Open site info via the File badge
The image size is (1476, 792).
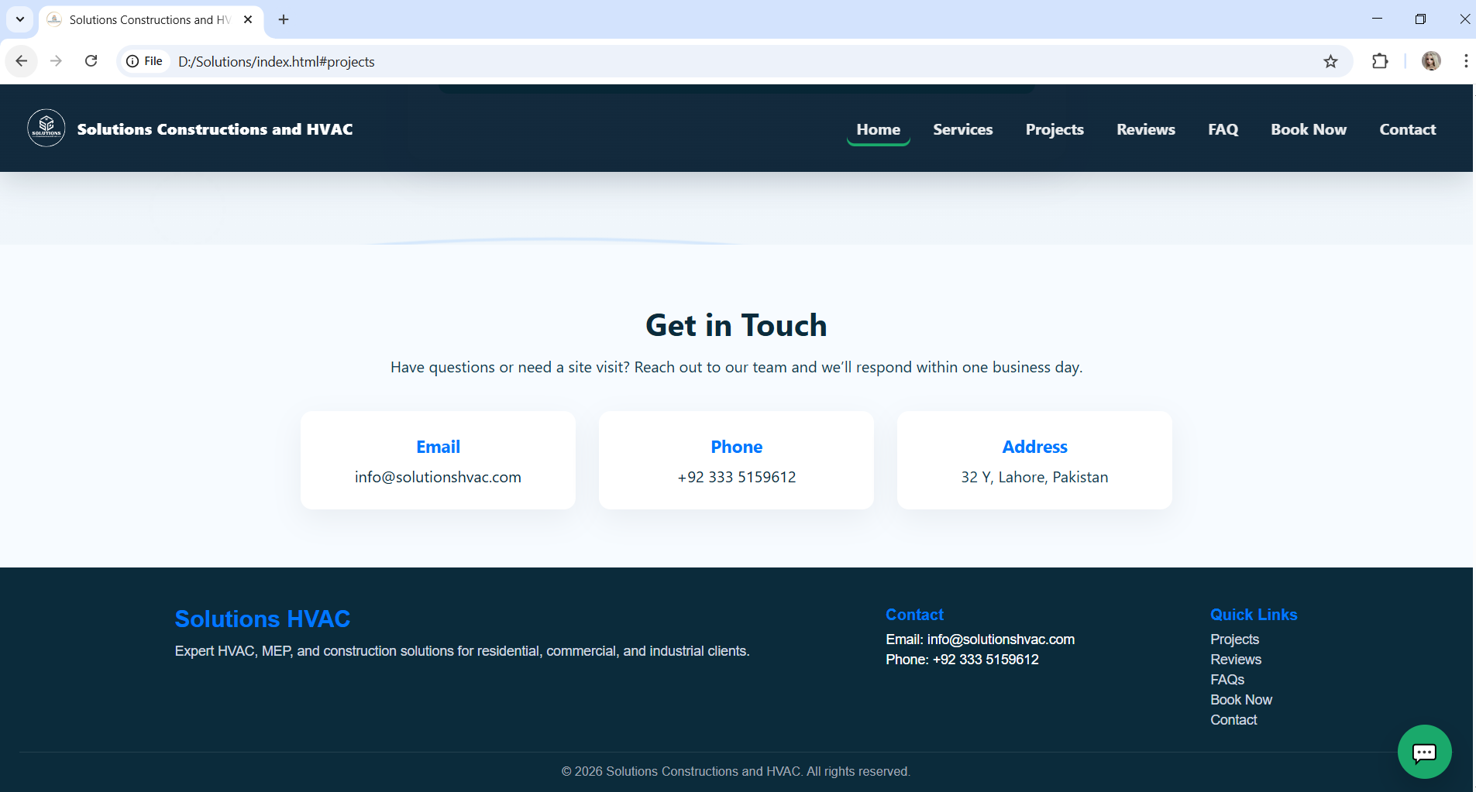point(144,60)
